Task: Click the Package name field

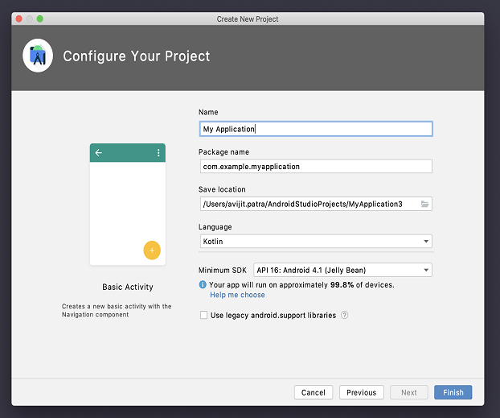Action: [x=315, y=166]
